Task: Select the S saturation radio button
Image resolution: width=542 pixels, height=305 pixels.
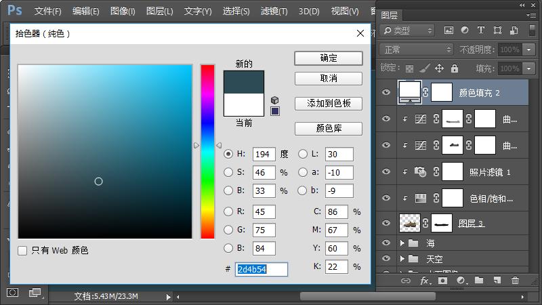Action: pyautogui.click(x=228, y=172)
